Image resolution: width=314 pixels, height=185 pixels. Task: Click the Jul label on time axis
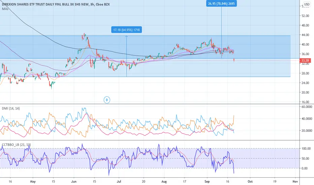(119, 182)
